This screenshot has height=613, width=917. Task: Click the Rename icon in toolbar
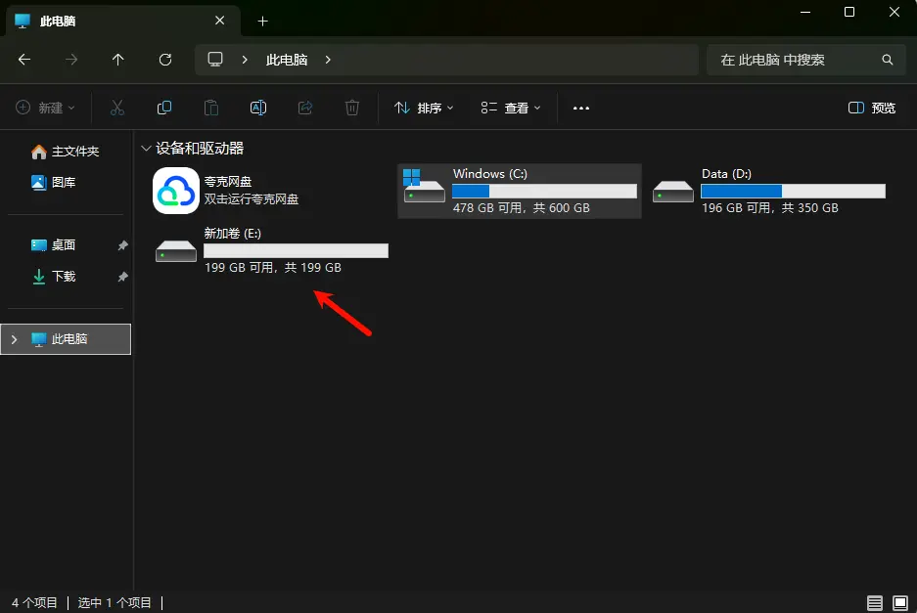click(x=258, y=108)
